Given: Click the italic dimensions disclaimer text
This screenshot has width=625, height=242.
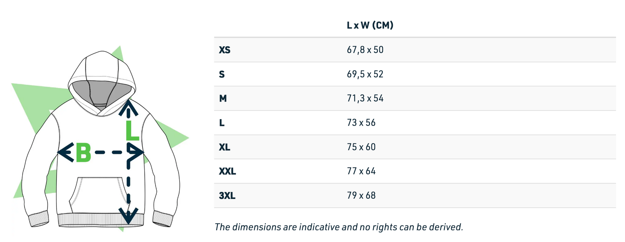Looking at the screenshot, I should pyautogui.click(x=339, y=227).
